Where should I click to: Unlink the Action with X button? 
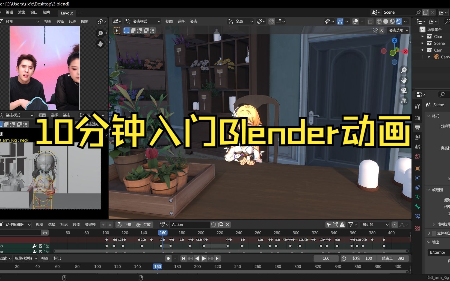click(x=227, y=225)
